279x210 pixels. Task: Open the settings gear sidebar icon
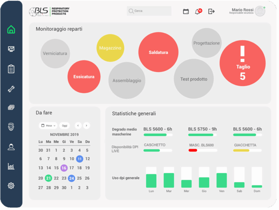coord(11,186)
